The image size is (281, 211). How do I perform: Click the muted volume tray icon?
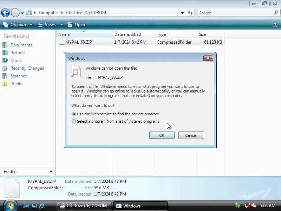(x=254, y=205)
